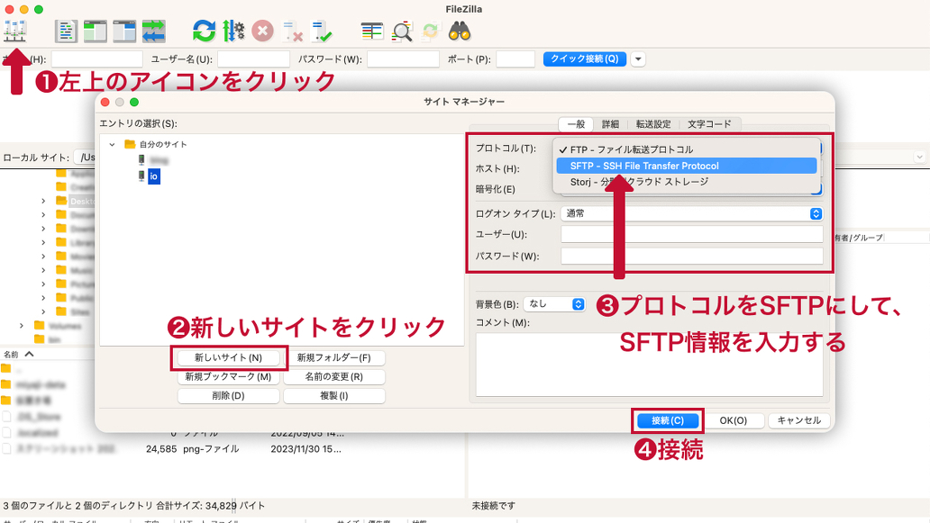The width and height of the screenshot is (930, 523).
Task: Click the magnifier icon in the toolbar
Action: [x=402, y=32]
